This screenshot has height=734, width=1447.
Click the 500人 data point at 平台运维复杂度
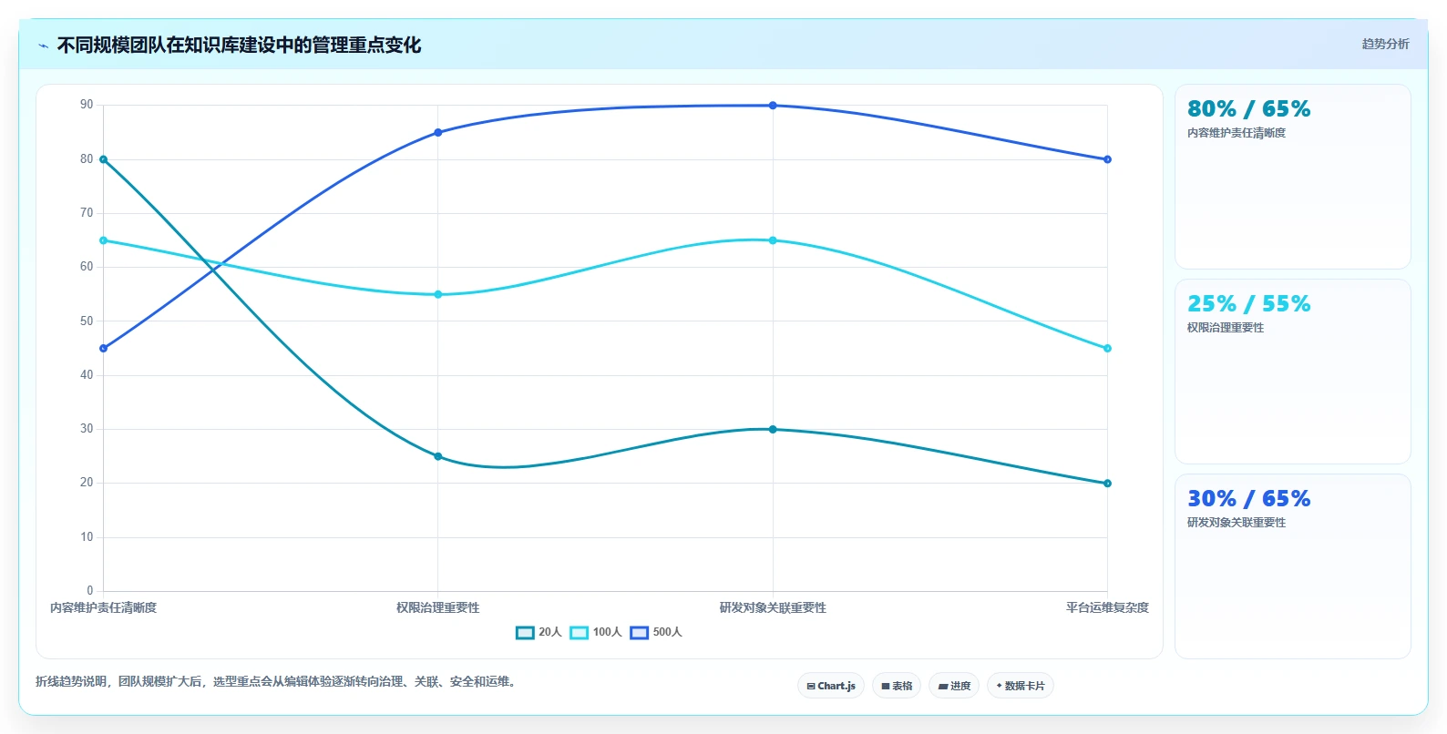[x=1107, y=159]
